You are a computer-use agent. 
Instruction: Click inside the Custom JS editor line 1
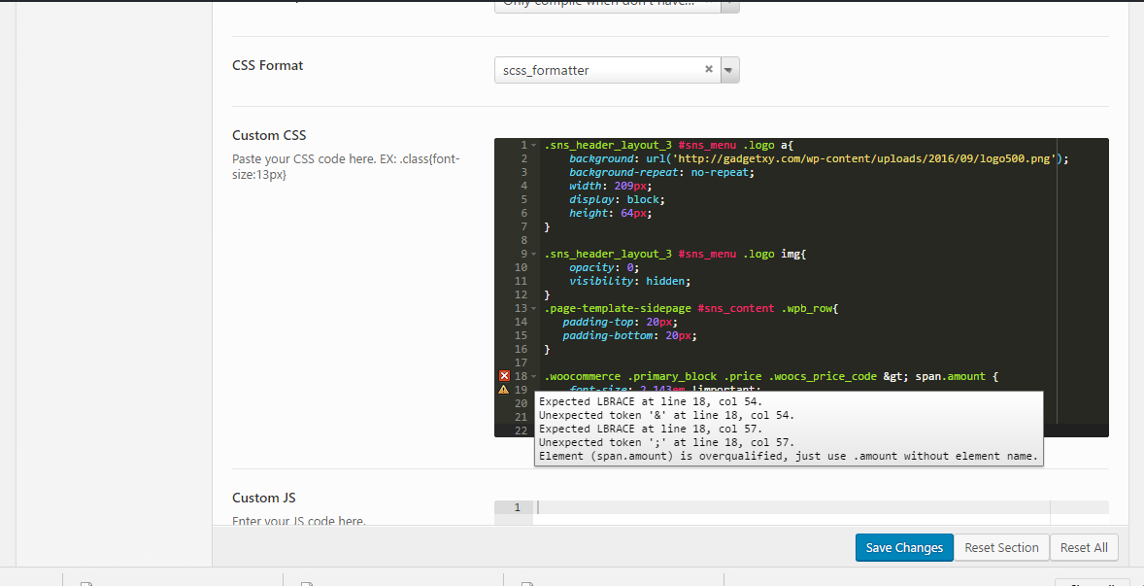(x=777, y=507)
